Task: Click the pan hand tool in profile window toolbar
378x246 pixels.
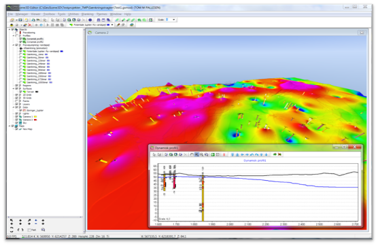Action: tap(192, 154)
